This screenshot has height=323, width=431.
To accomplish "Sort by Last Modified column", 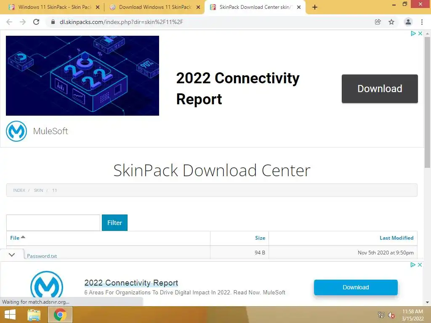I will pyautogui.click(x=396, y=238).
